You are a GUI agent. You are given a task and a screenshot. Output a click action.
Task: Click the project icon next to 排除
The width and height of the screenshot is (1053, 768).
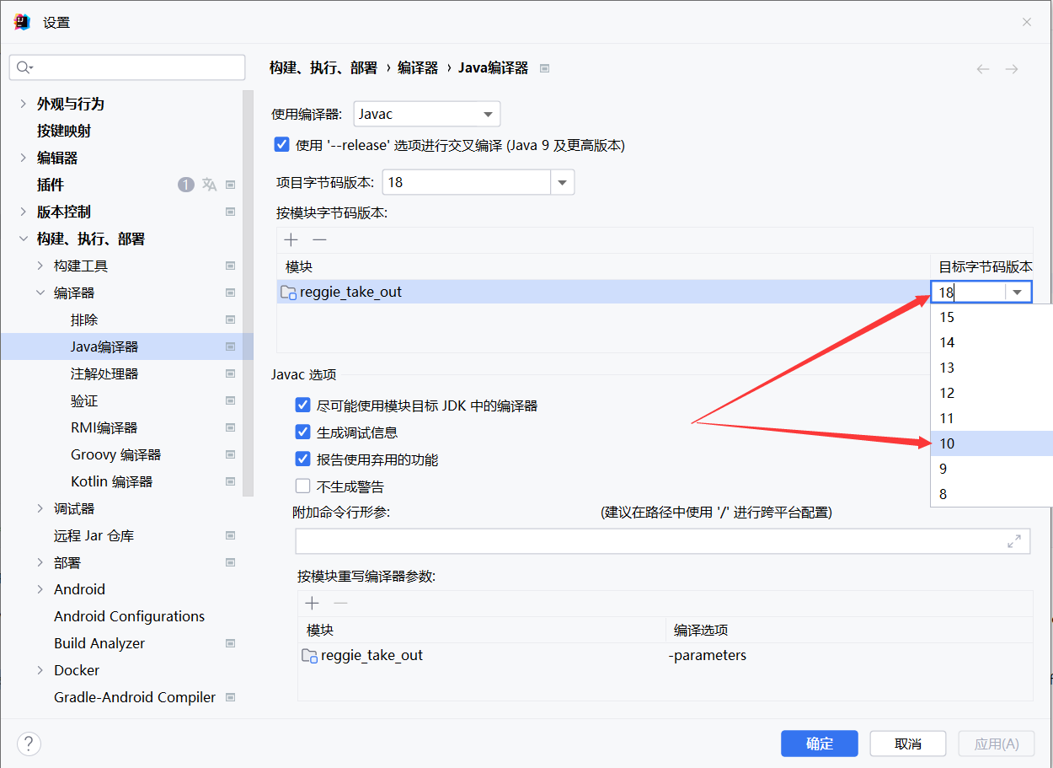(x=230, y=320)
